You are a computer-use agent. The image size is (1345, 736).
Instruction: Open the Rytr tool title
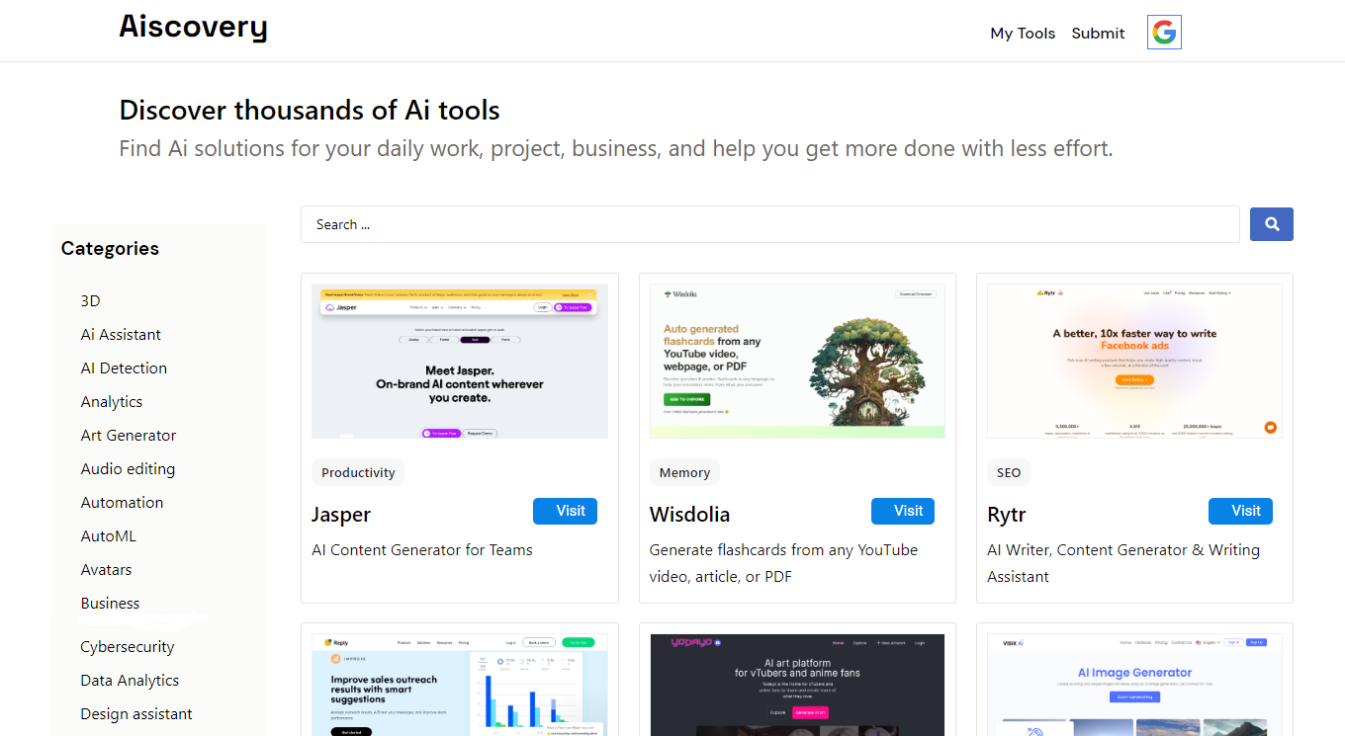[1007, 515]
